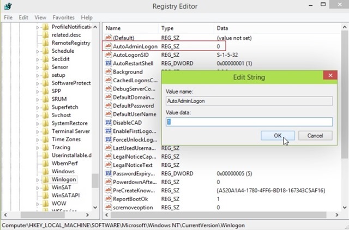Click the Registry Editor app icon in title bar
The width and height of the screenshot is (349, 230).
point(8,6)
